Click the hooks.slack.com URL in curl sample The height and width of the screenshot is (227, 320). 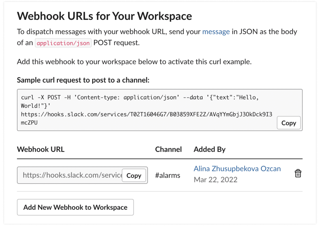[x=147, y=114]
